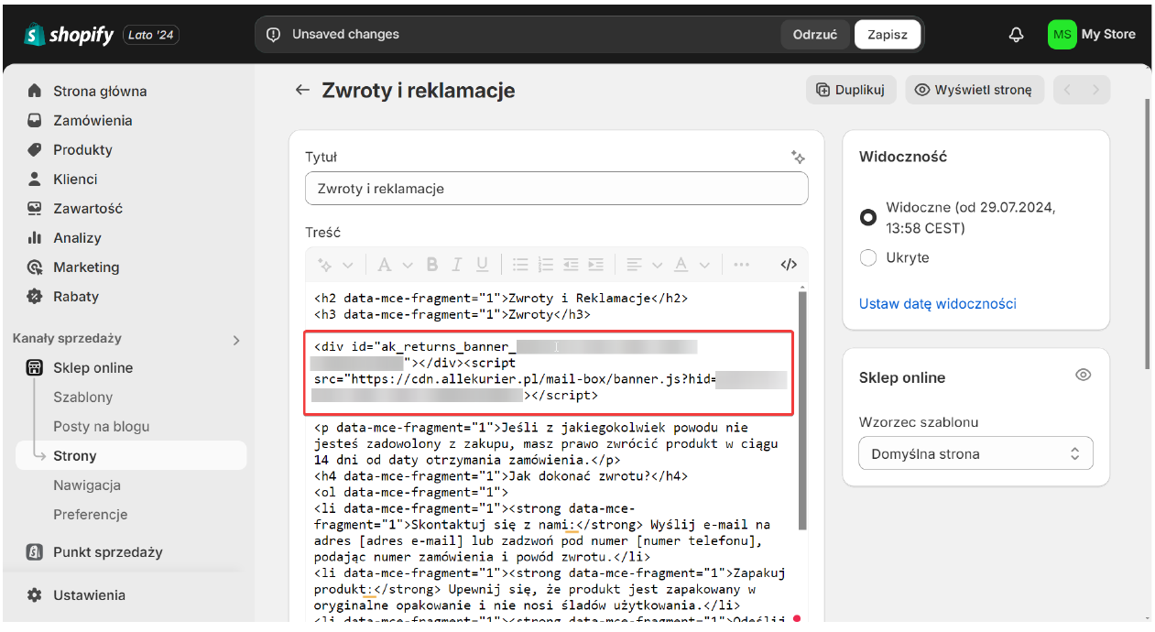Go to the next page arrow

pos(1096,90)
